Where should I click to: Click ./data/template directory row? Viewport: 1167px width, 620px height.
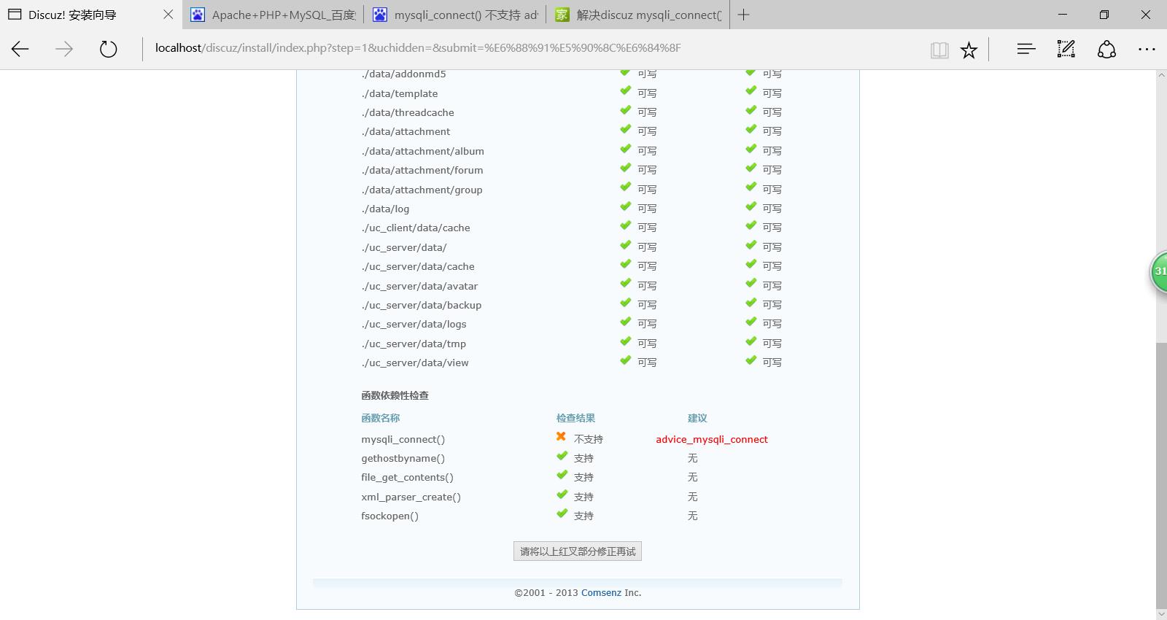click(400, 93)
